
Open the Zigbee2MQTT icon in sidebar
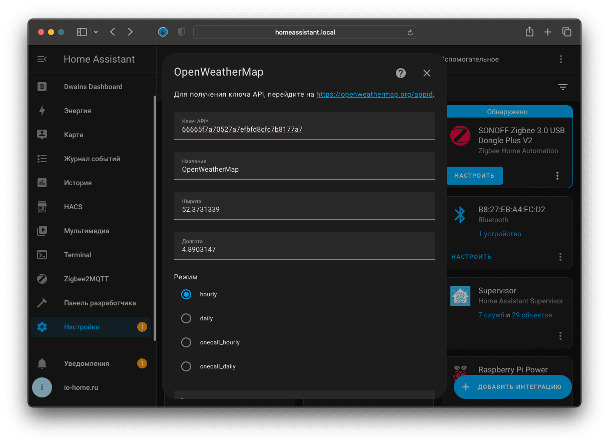click(42, 279)
